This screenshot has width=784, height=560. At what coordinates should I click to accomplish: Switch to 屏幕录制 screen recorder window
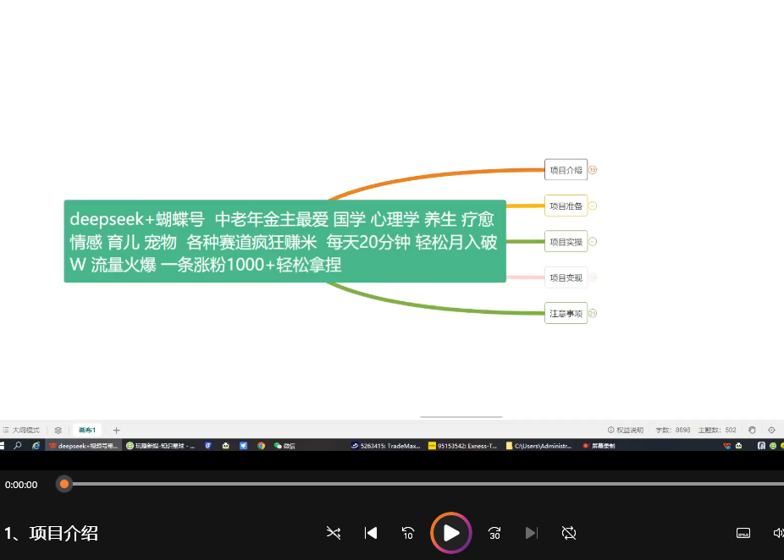tap(599, 446)
